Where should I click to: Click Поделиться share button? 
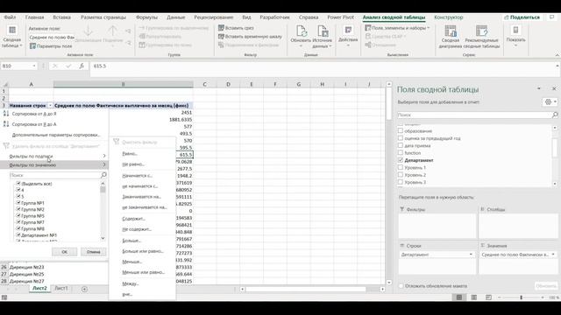tap(522, 17)
